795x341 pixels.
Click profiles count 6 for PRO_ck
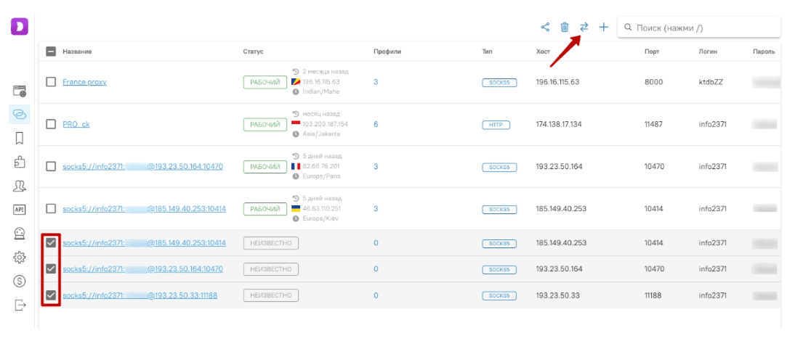(376, 124)
